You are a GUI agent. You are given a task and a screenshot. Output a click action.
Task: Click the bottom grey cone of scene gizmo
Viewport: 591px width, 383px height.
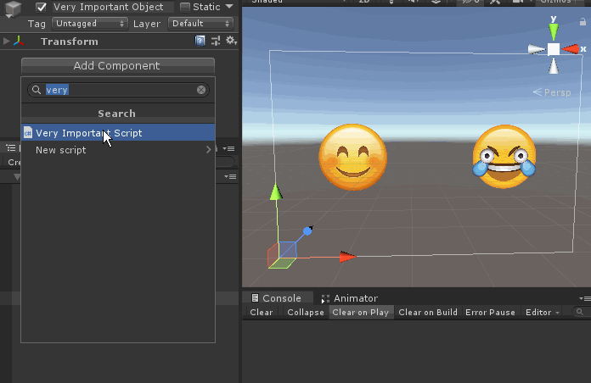click(x=554, y=66)
